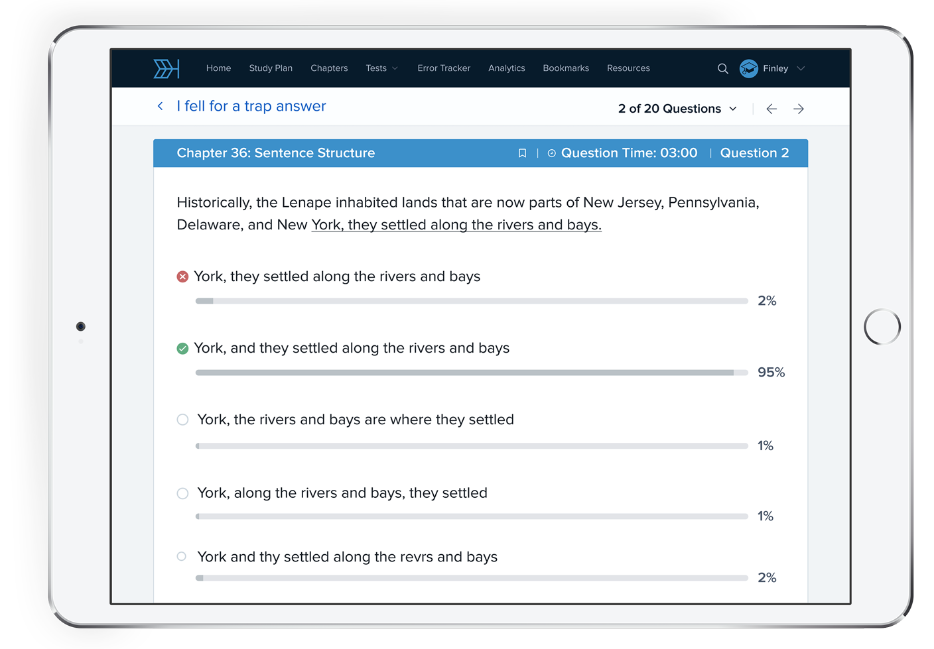This screenshot has height=649, width=934.
Task: Click the app logo in the navbar
Action: click(x=167, y=68)
